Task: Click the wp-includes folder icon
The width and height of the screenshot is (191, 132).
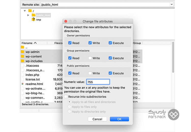Action: pos(22,61)
